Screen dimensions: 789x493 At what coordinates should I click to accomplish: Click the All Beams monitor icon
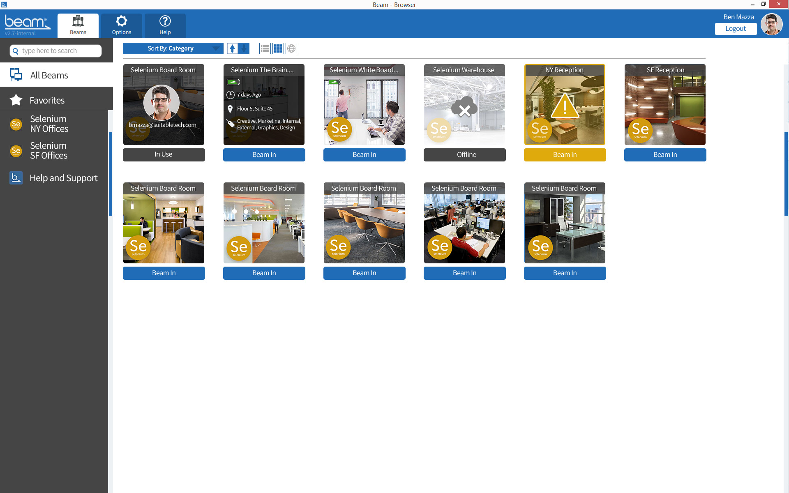[x=16, y=74]
